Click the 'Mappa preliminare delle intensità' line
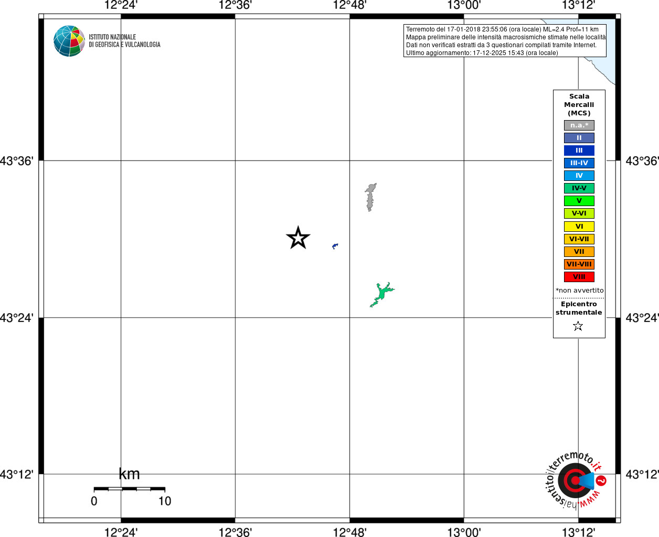The width and height of the screenshot is (659, 537). coord(505,37)
